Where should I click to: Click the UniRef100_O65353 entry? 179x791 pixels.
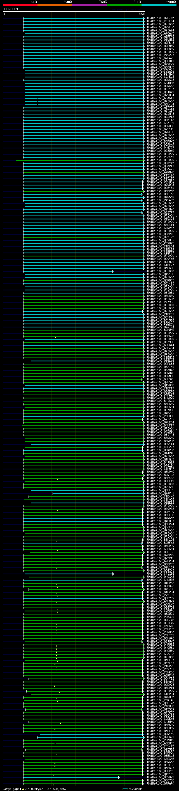pos(161,219)
